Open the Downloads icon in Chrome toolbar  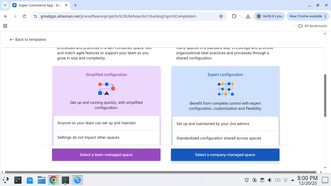point(248,16)
